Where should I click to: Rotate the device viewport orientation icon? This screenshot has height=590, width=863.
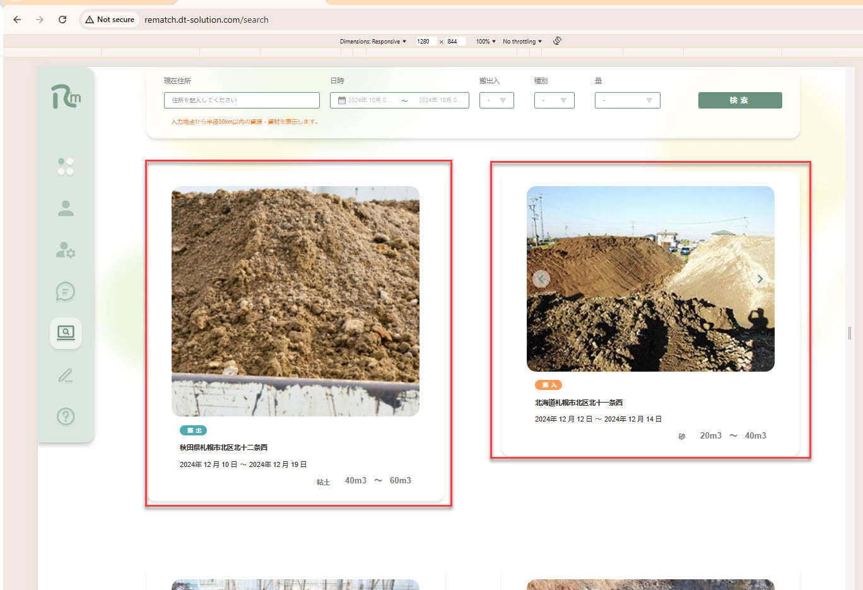coord(557,41)
